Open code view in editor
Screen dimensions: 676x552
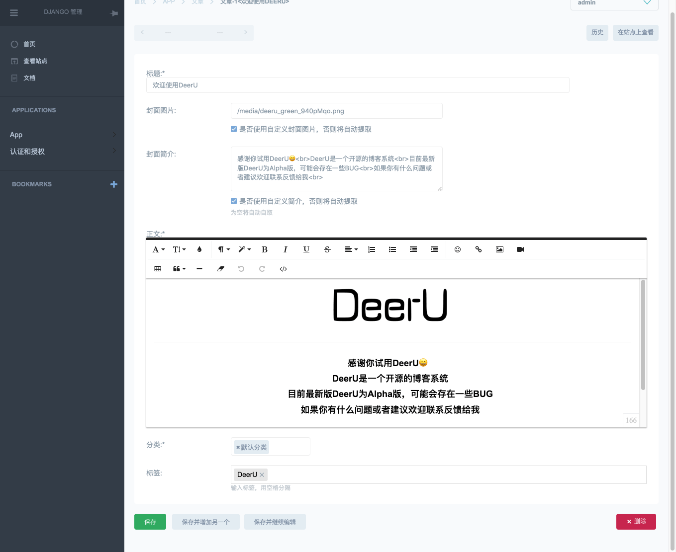pyautogui.click(x=284, y=269)
